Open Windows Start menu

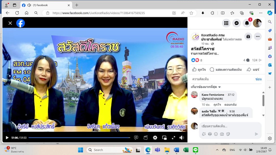tap(80, 150)
